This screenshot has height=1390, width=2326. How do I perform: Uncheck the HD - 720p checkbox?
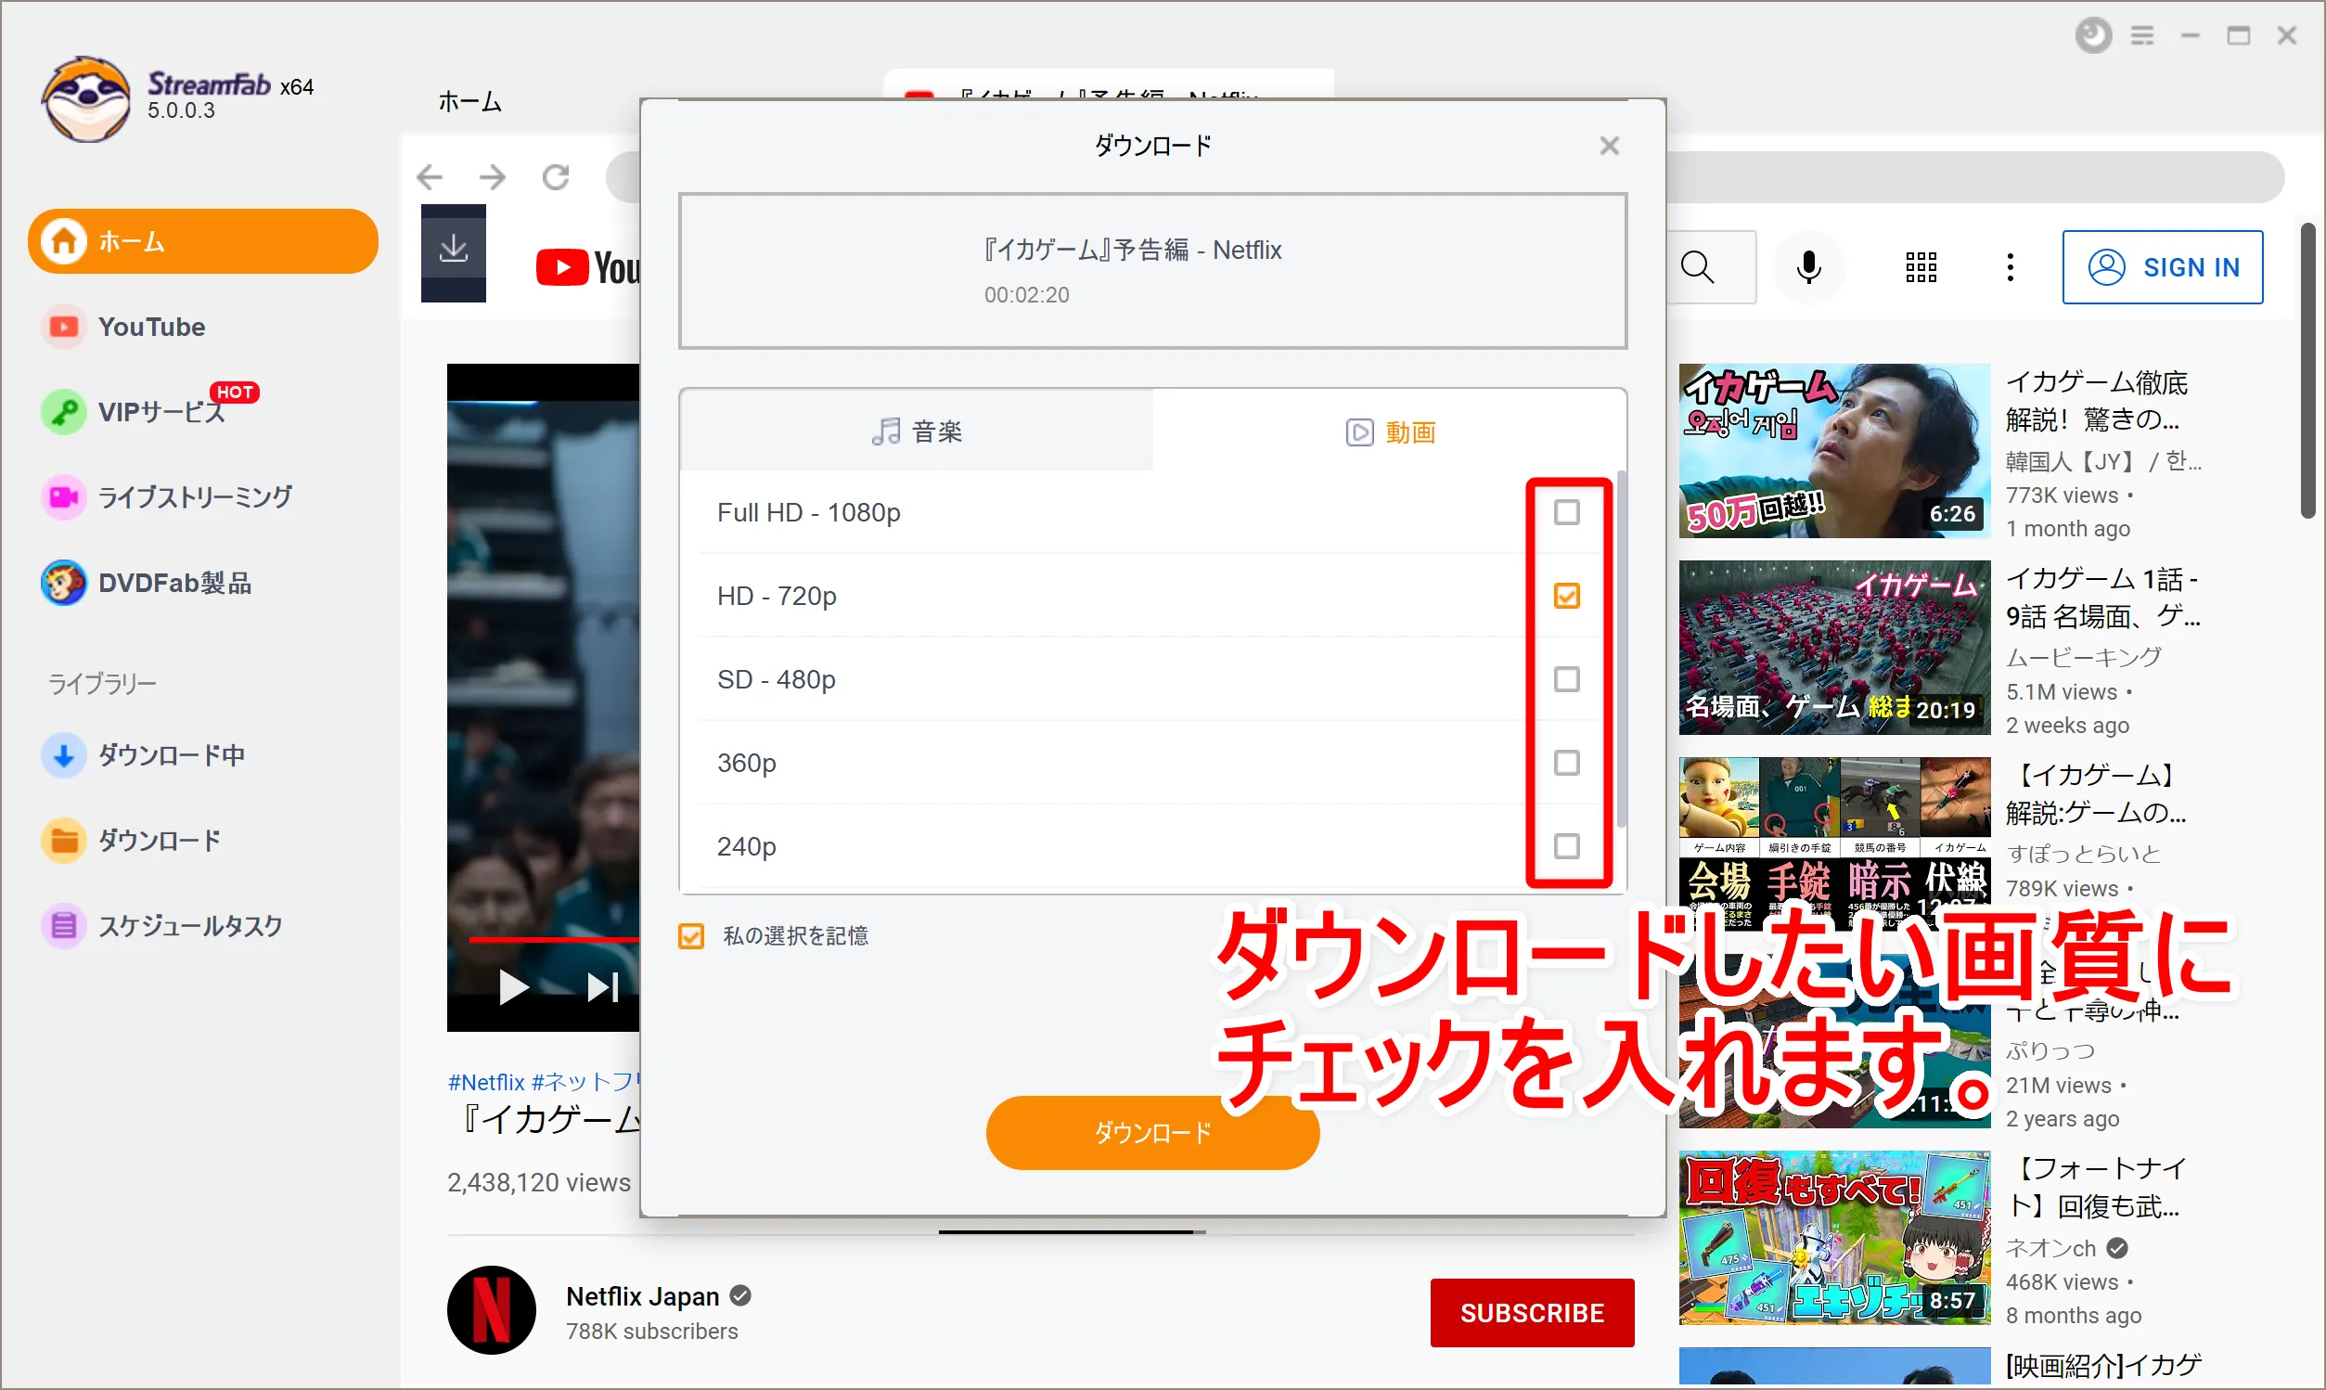(1566, 596)
